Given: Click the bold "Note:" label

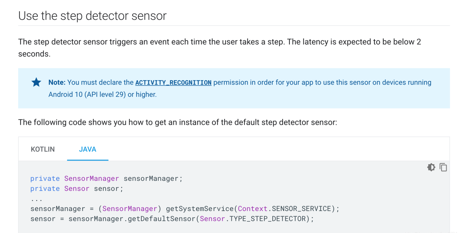Looking at the screenshot, I should (x=57, y=82).
